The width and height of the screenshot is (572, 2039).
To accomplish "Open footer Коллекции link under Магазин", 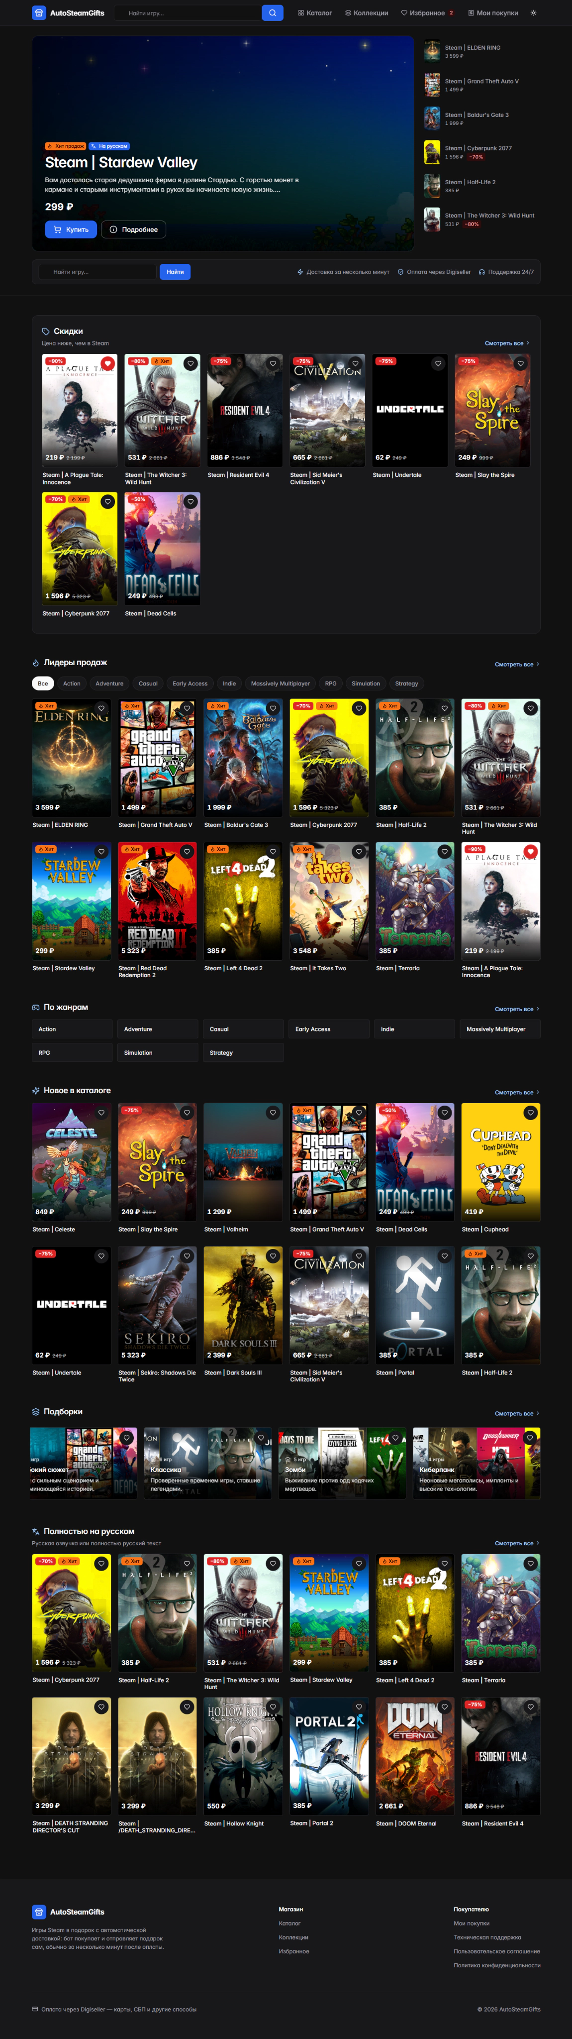I will [x=293, y=1937].
